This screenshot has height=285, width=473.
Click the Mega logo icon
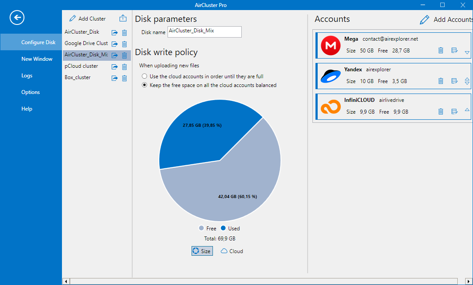[331, 45]
